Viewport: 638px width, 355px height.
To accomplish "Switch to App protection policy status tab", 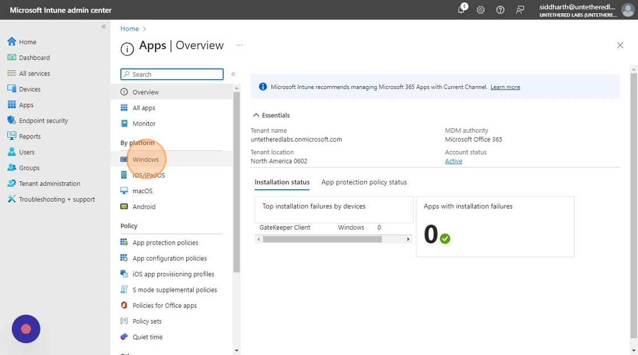I will [x=364, y=182].
